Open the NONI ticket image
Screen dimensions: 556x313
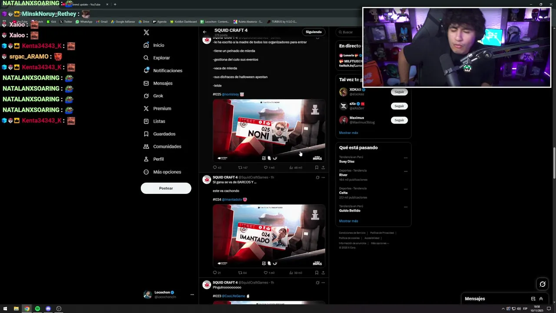click(269, 130)
